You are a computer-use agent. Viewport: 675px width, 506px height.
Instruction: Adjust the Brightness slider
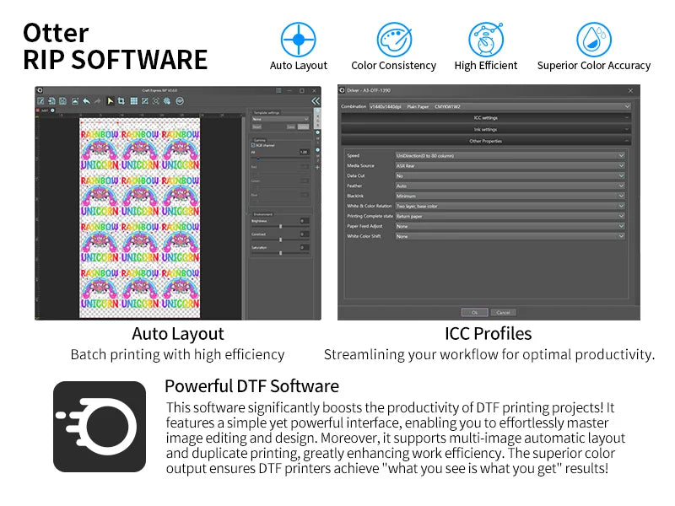281,226
